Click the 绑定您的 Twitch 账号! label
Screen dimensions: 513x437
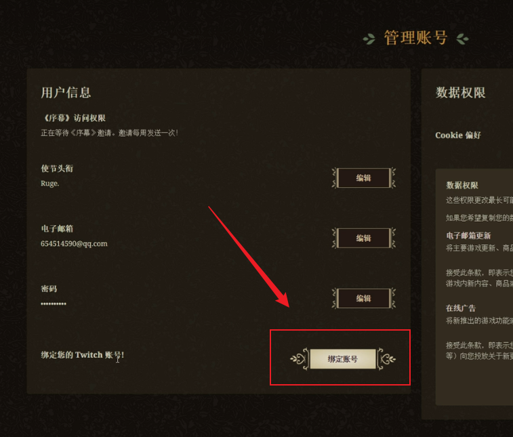click(x=83, y=355)
